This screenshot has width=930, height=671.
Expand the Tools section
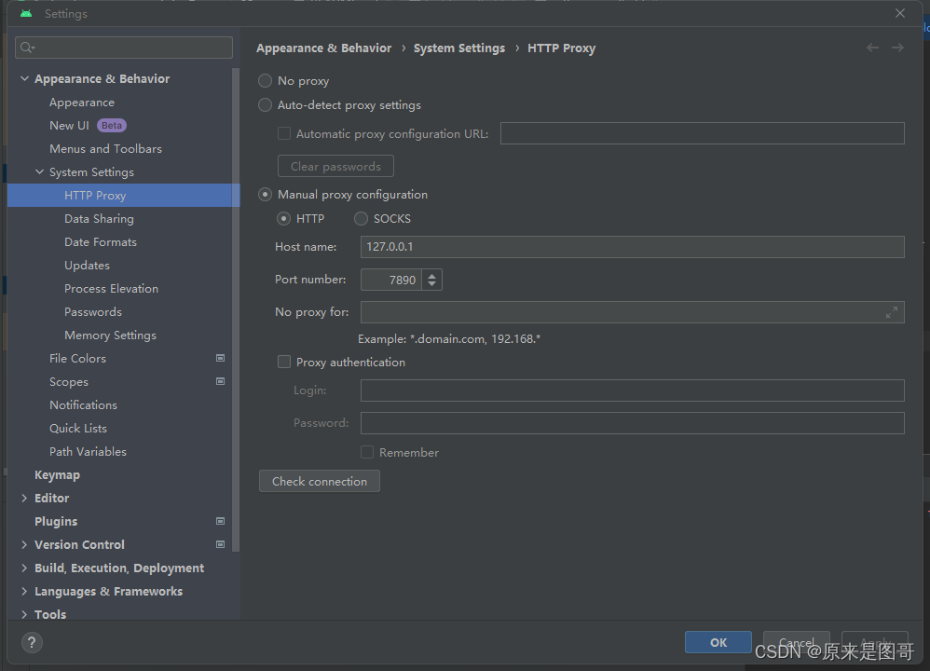point(24,614)
